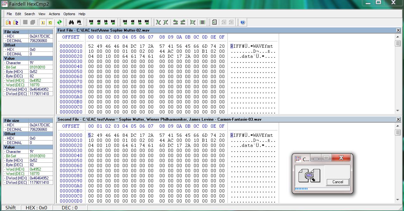The height and width of the screenshot is (211, 404).
Task: Click Second File title bar path text
Action: [159, 119]
